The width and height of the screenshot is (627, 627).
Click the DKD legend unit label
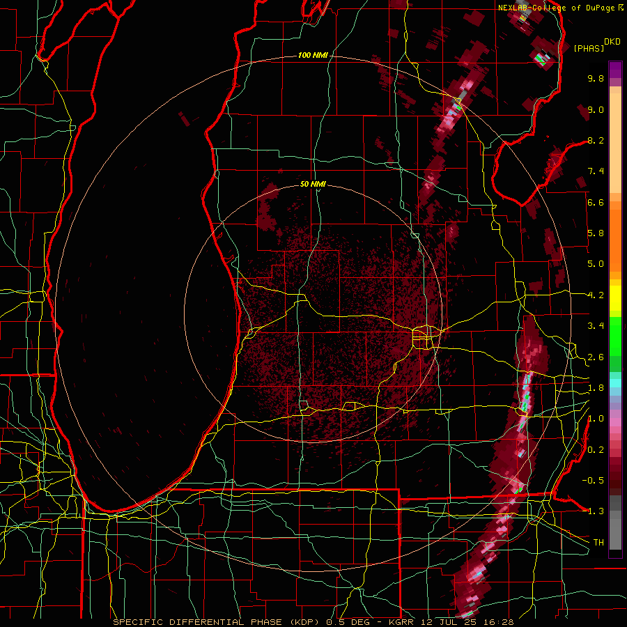[x=612, y=42]
